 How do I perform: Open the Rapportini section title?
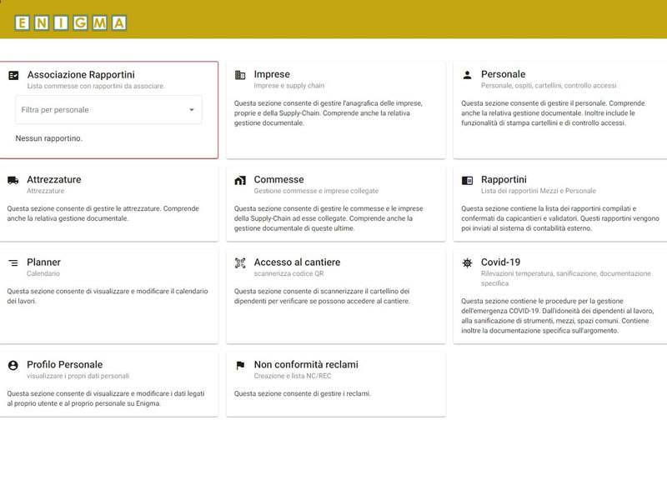point(504,179)
